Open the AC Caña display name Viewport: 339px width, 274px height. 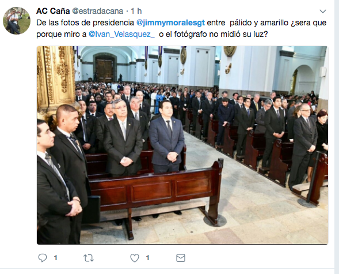[x=53, y=11]
